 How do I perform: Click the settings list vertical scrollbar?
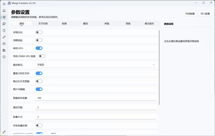point(159,67)
